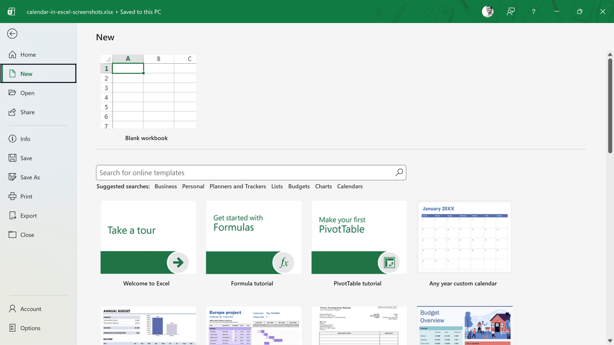The image size is (614, 345).
Task: Click the Print printer icon
Action: [x=12, y=196]
